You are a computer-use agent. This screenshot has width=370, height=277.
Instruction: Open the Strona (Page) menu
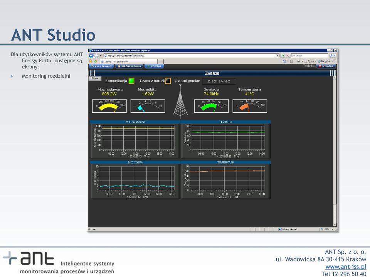click(310, 61)
